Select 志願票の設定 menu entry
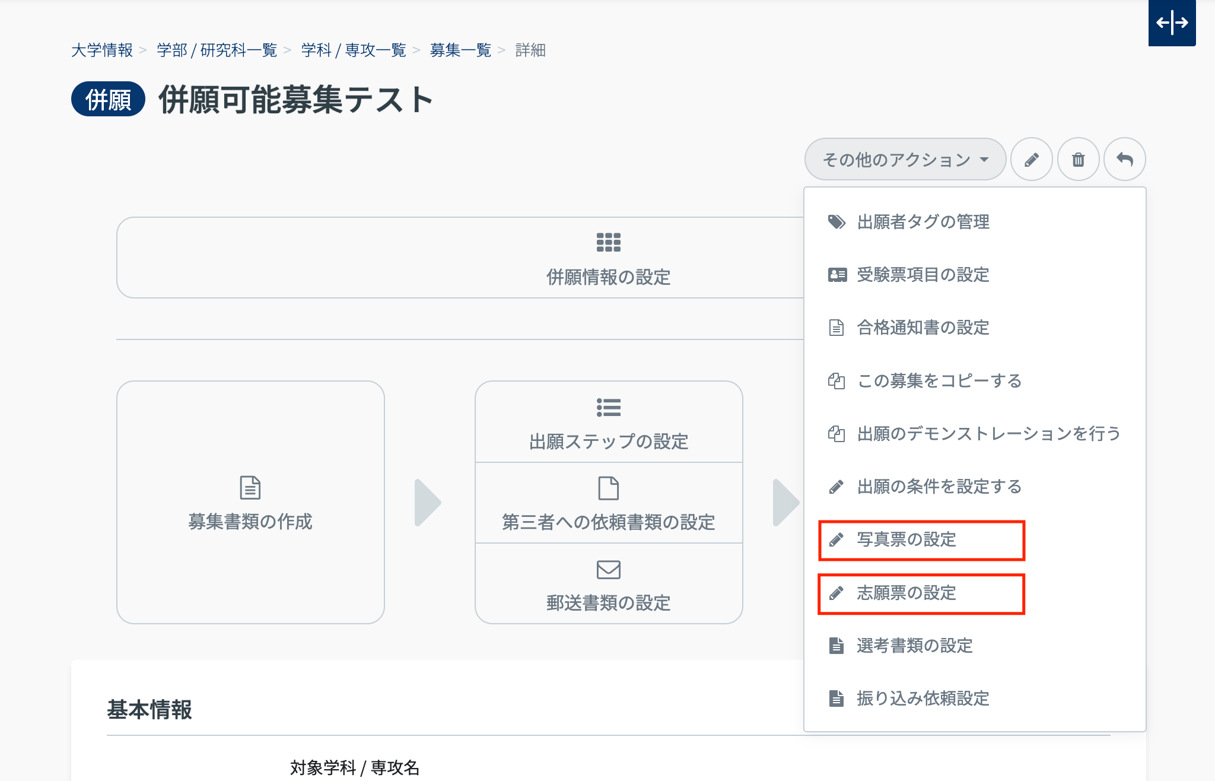 [x=907, y=593]
